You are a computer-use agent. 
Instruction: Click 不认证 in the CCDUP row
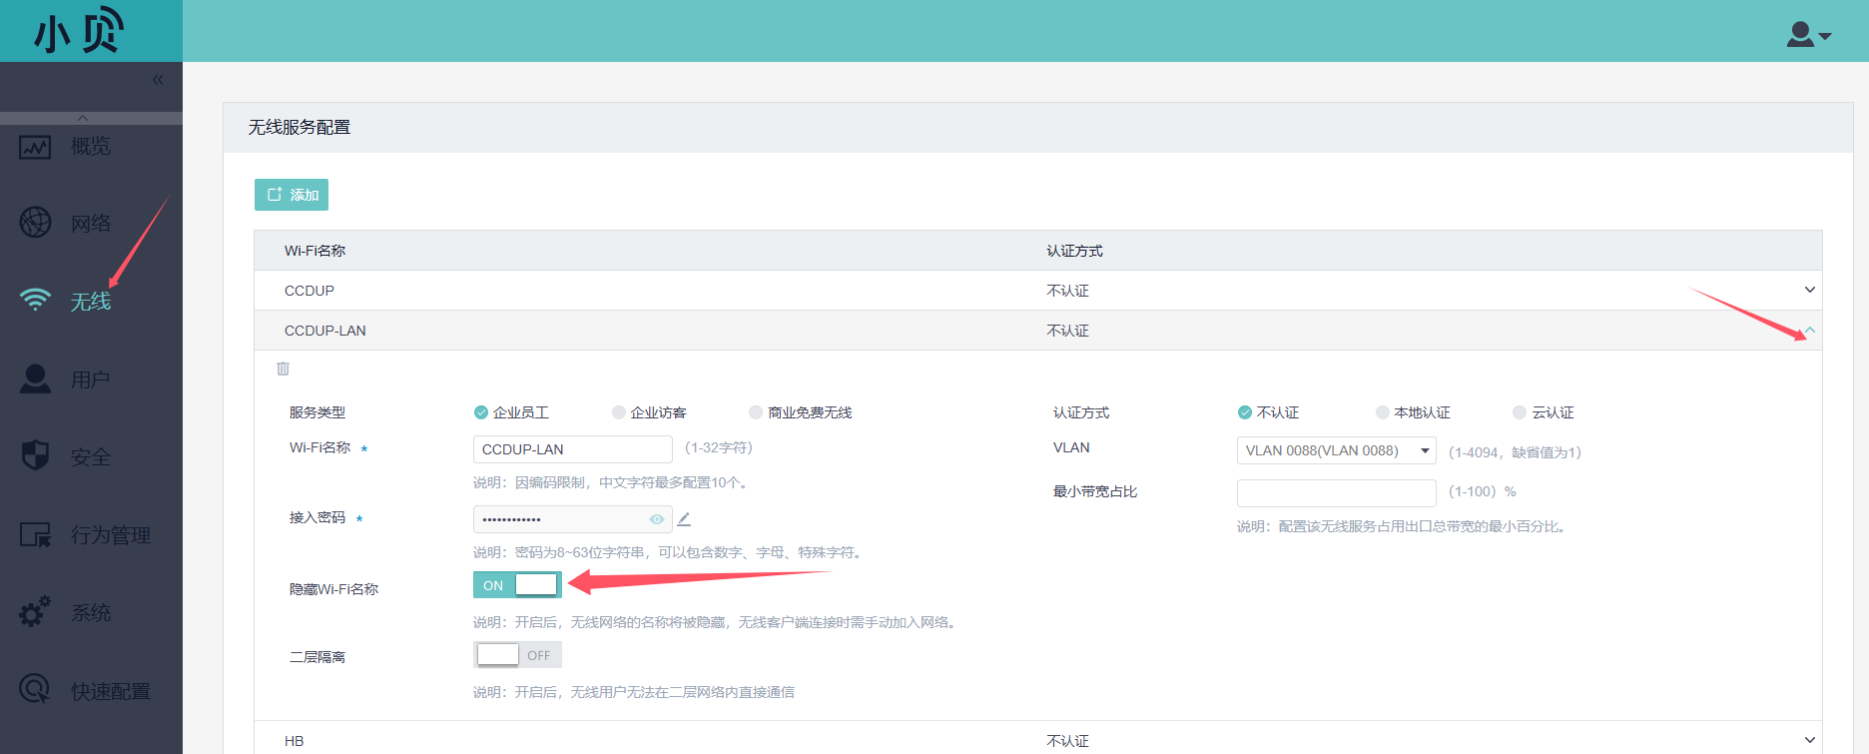[x=1067, y=291]
